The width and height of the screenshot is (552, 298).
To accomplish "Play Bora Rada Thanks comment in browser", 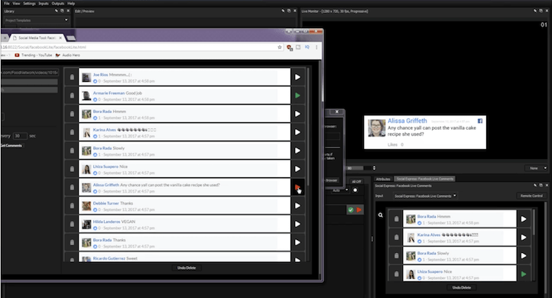I will (297, 242).
